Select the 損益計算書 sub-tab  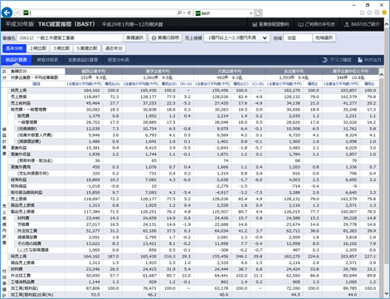coord(16,60)
